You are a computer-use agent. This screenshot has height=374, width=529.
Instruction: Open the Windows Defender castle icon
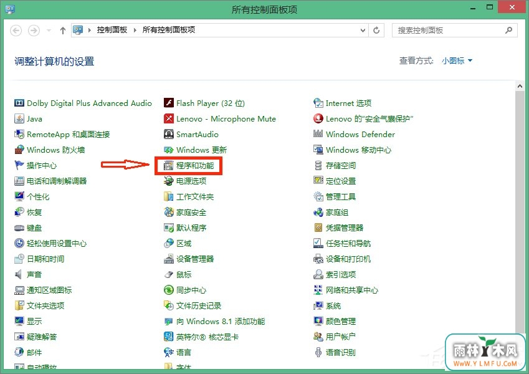tap(318, 134)
